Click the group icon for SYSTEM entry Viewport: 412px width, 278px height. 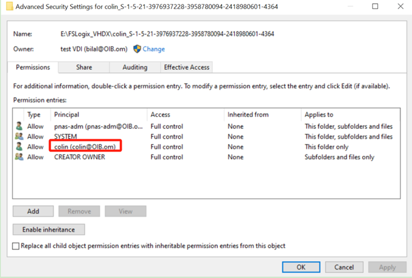(x=19, y=137)
